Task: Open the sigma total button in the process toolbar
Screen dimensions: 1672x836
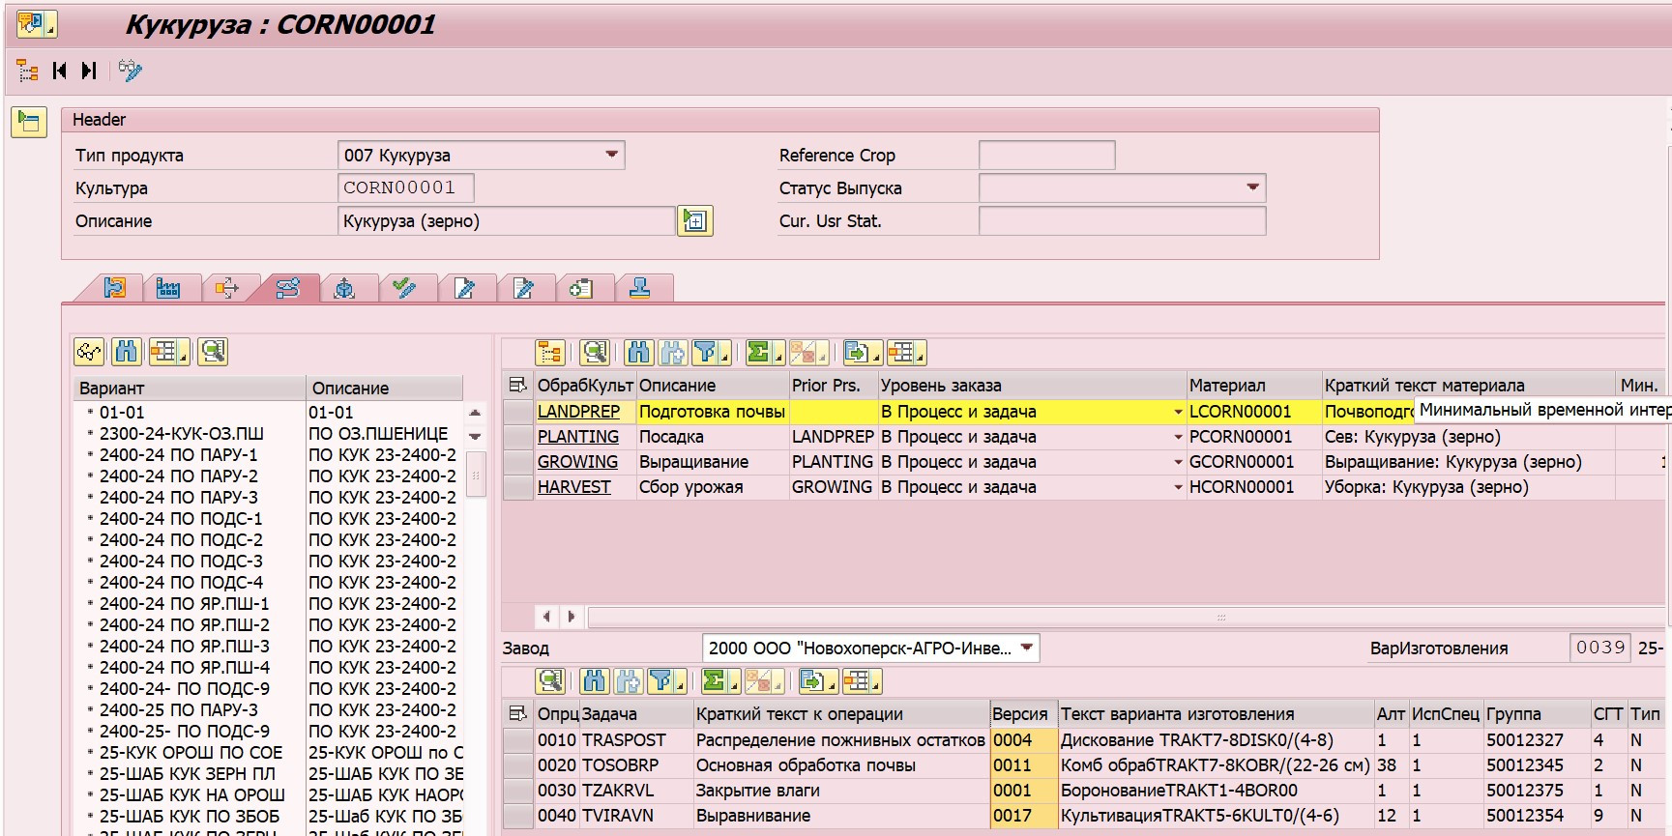Action: pos(764,353)
